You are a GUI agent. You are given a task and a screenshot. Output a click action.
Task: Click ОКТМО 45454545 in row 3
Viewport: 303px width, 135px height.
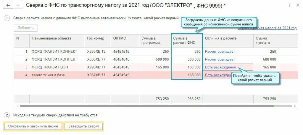[125, 67]
